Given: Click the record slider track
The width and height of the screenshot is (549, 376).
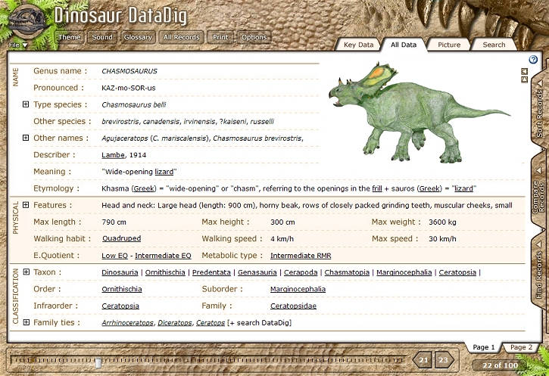Looking at the screenshot, I should (x=208, y=360).
